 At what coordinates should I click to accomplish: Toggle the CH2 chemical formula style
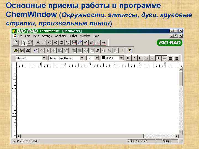click(x=158, y=58)
